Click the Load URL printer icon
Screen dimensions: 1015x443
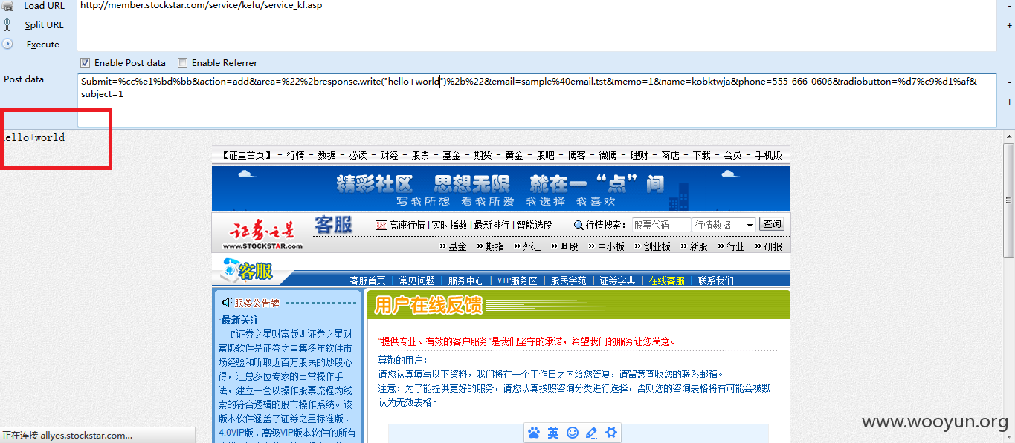tap(7, 6)
